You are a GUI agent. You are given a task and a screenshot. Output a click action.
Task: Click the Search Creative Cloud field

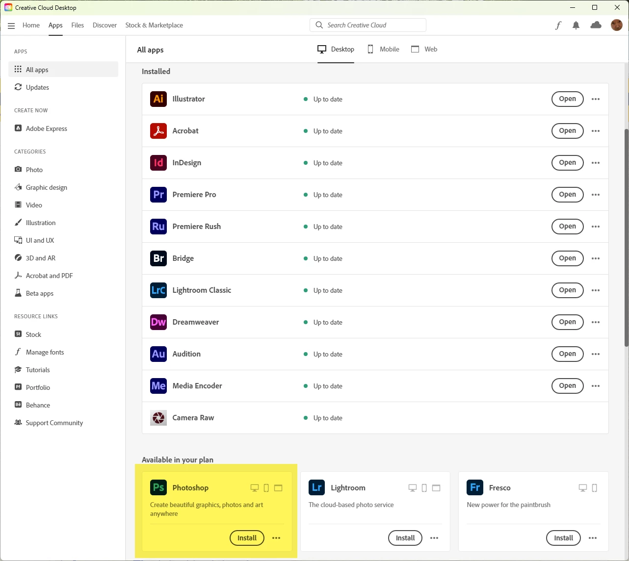pyautogui.click(x=368, y=25)
